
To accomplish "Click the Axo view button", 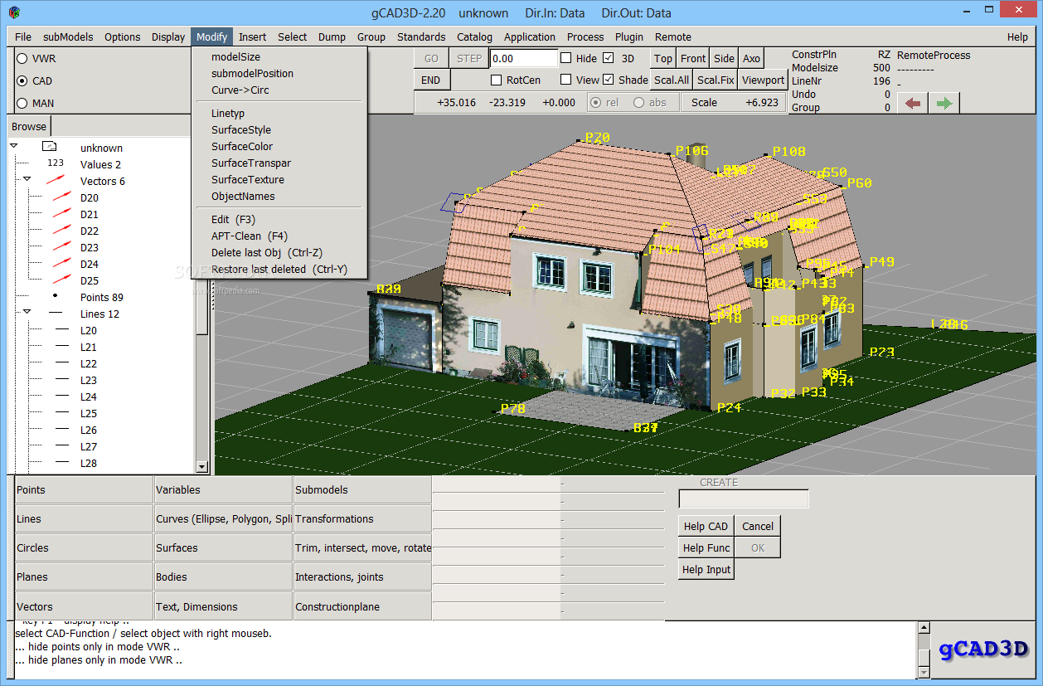I will [x=751, y=59].
